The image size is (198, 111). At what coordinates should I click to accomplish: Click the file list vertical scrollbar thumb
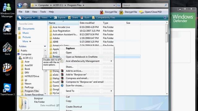167,33
